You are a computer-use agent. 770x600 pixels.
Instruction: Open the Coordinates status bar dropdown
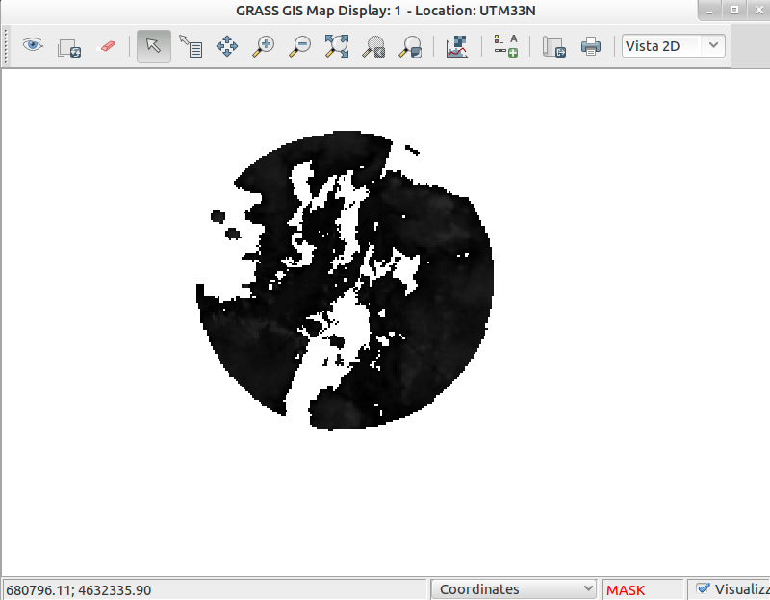click(514, 589)
